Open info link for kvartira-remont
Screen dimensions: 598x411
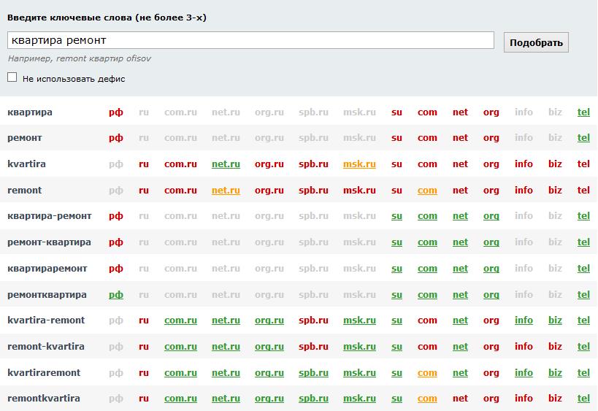pos(524,320)
